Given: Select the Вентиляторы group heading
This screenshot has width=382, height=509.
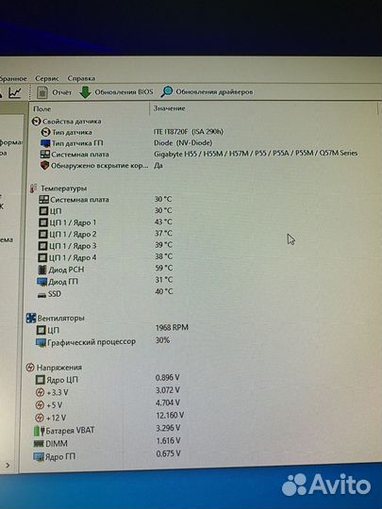Looking at the screenshot, I should 60,319.
